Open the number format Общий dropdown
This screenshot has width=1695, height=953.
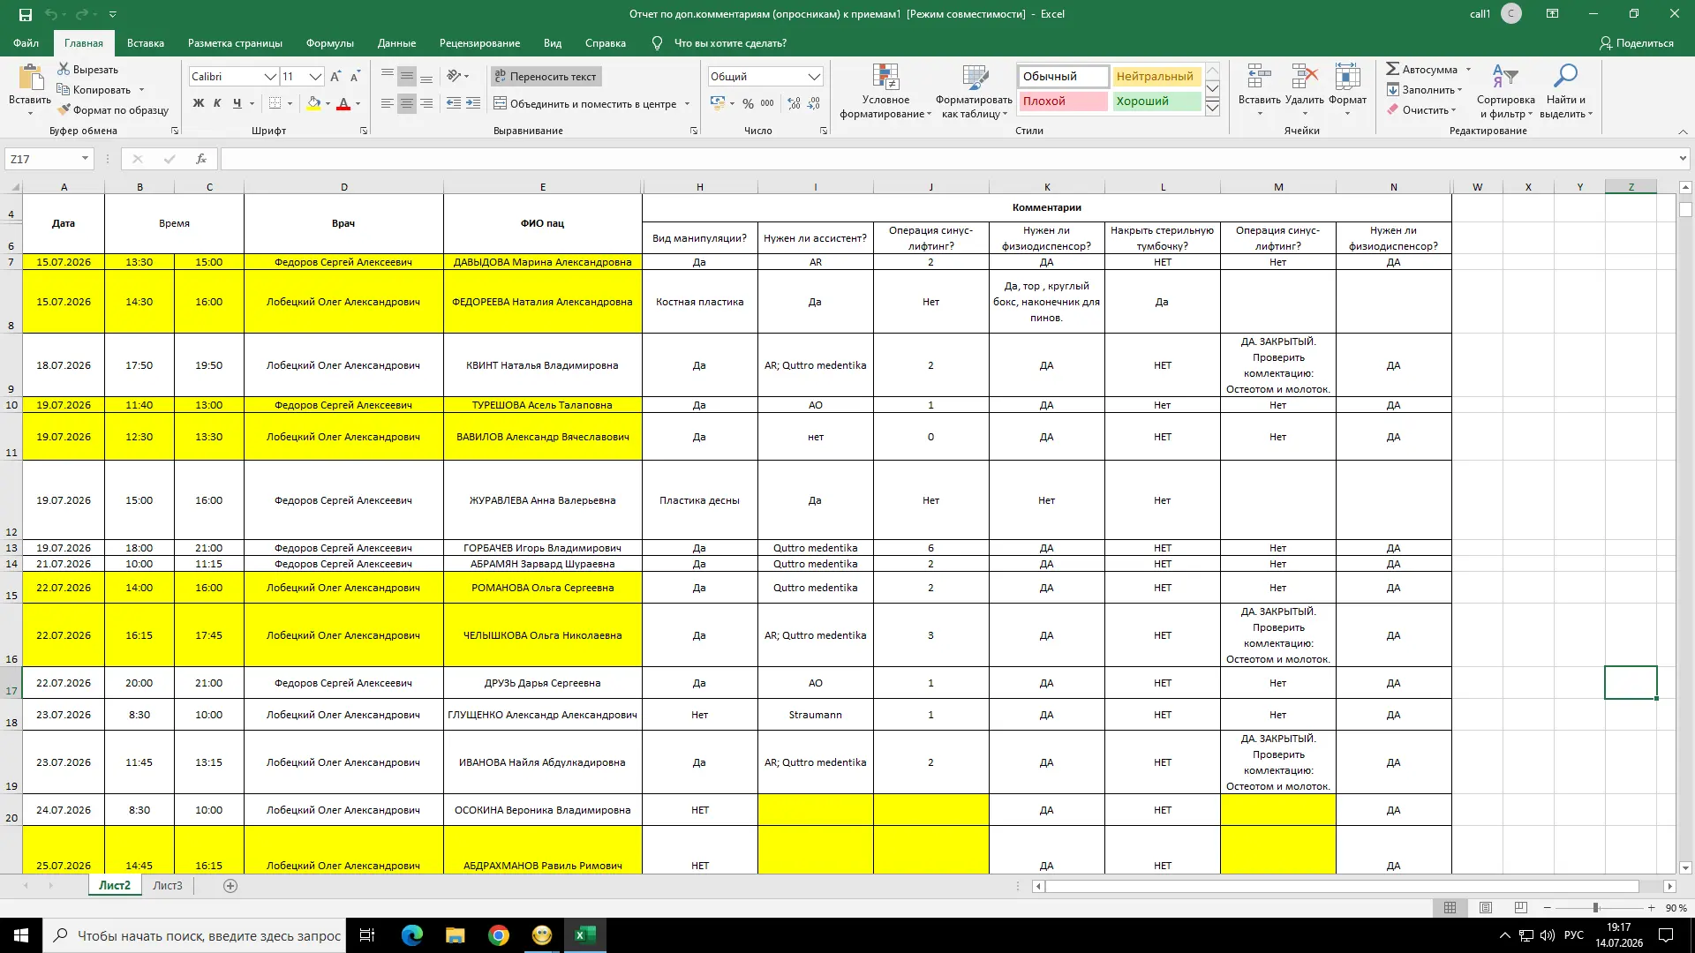coord(814,77)
